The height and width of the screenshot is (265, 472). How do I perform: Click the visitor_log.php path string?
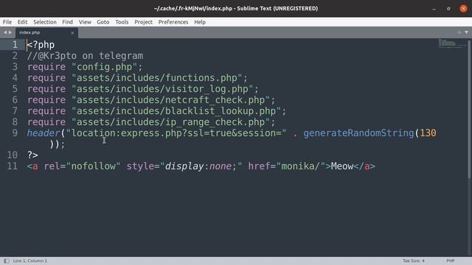pos(162,89)
